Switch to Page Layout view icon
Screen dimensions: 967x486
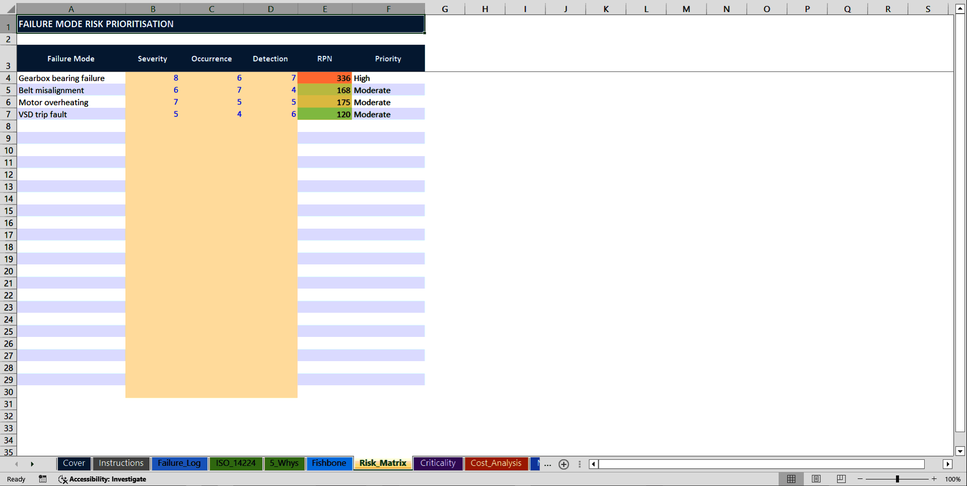(x=816, y=479)
